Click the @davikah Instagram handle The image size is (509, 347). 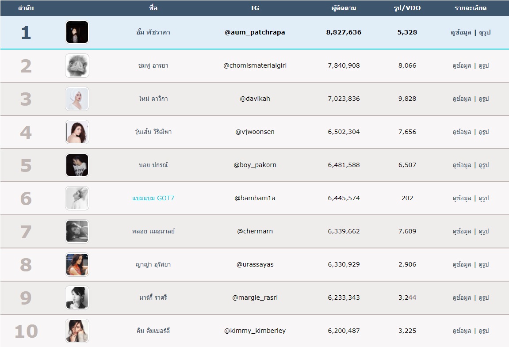click(255, 99)
